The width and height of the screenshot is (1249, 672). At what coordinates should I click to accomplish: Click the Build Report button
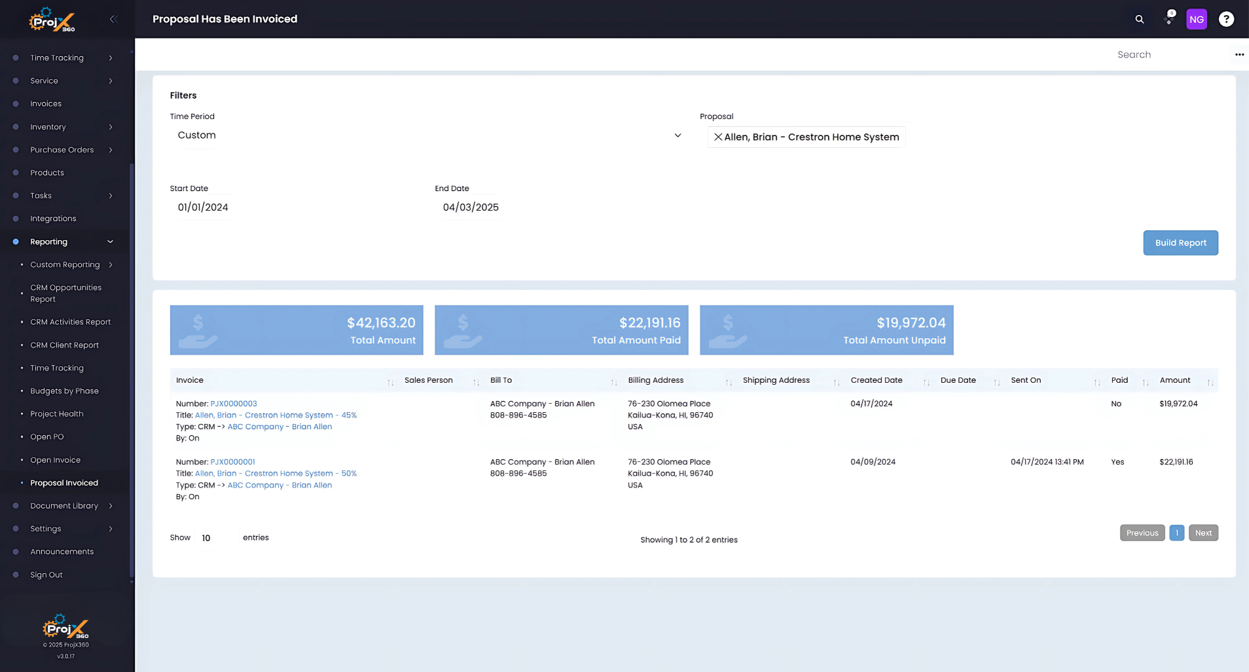coord(1180,242)
